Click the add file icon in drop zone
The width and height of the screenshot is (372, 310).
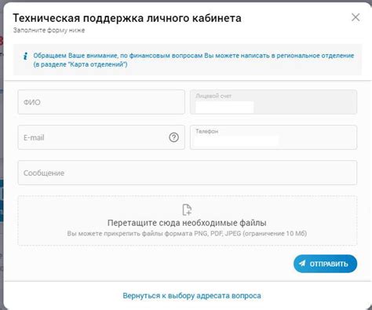point(187,210)
